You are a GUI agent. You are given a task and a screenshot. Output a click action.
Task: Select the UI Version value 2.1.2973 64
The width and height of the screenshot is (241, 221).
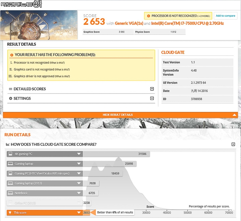pyautogui.click(x=198, y=83)
